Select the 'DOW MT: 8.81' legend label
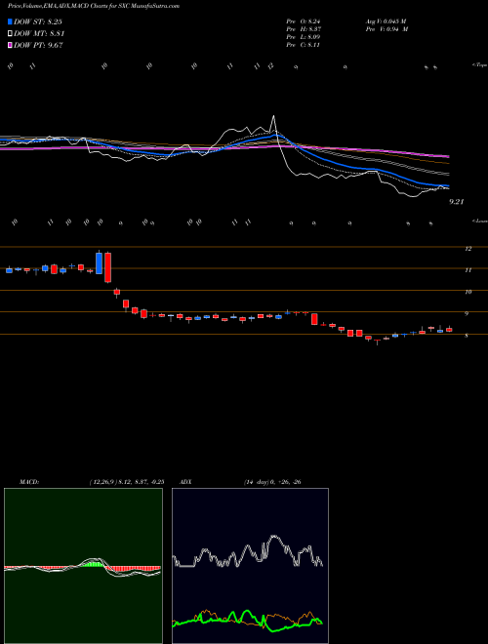The image size is (488, 644). click(39, 34)
